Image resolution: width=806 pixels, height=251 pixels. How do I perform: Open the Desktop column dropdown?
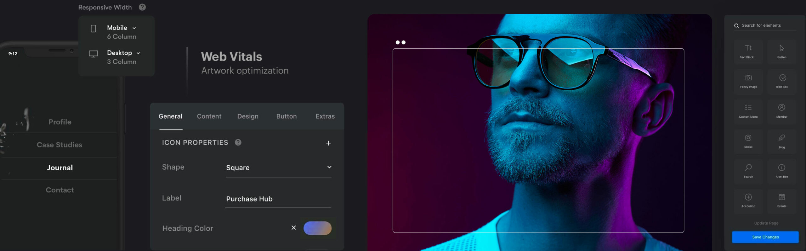pyautogui.click(x=123, y=53)
